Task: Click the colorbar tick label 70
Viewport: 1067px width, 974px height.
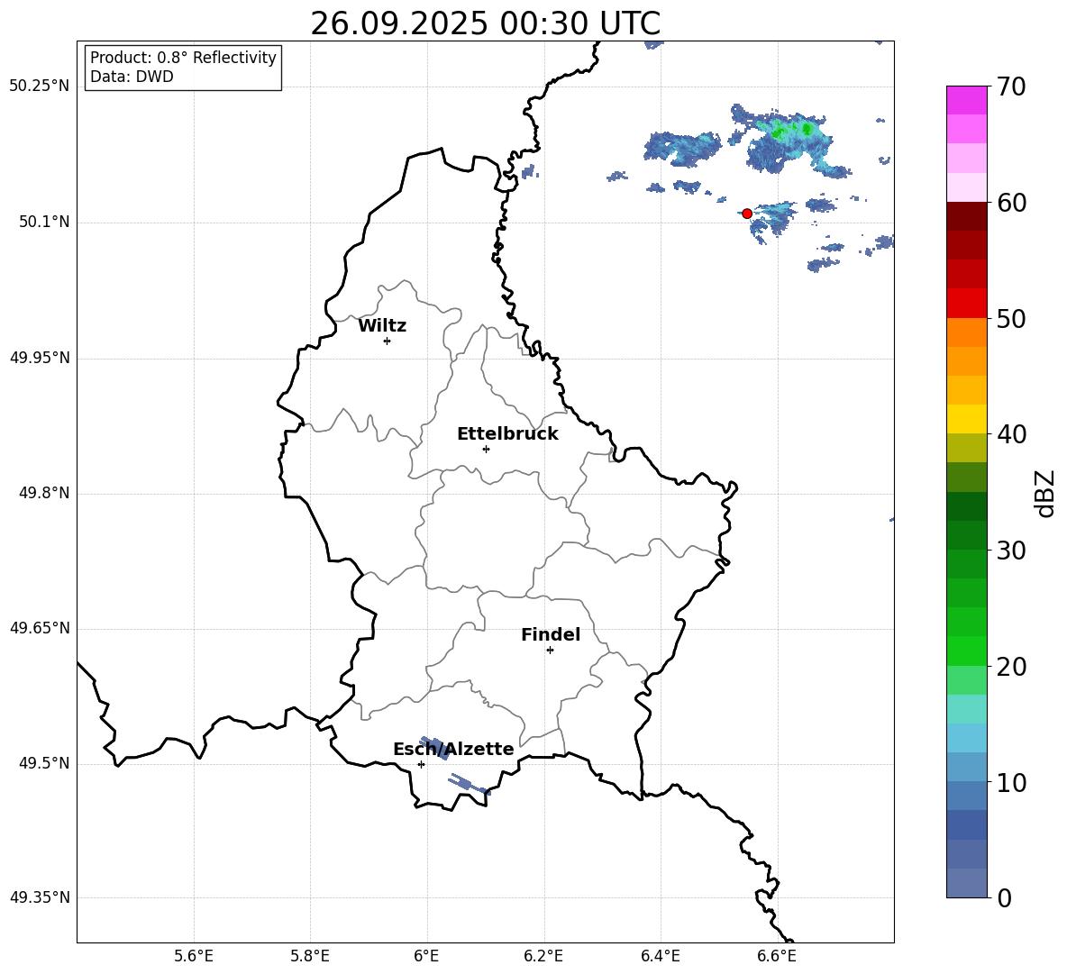Action: point(1011,87)
